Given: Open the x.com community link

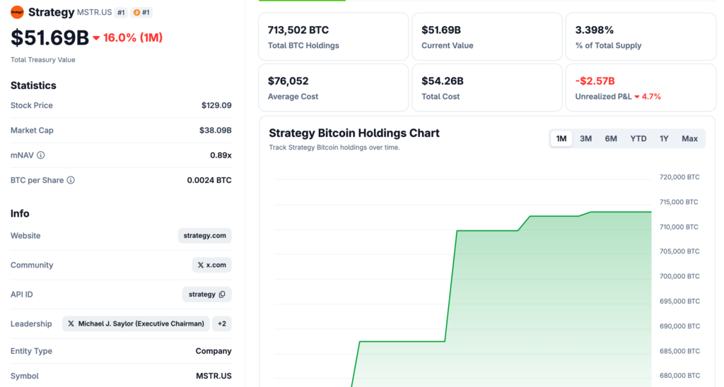Looking at the screenshot, I should tap(211, 266).
